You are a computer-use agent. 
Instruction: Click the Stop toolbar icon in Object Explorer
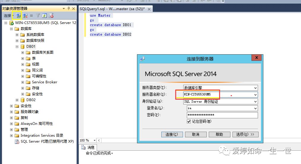[31, 16]
